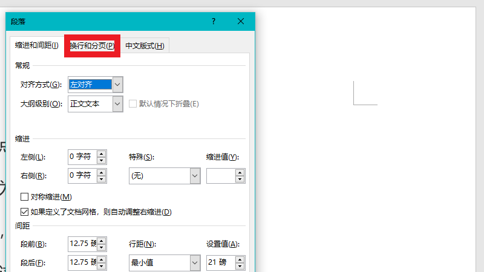Increase the 左侧 left indent value

pos(102,154)
